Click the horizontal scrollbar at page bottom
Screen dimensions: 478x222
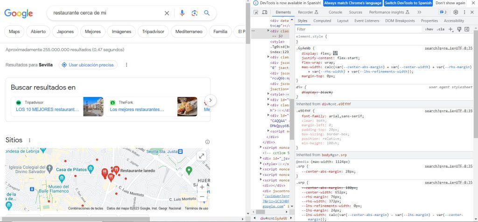coord(75,218)
